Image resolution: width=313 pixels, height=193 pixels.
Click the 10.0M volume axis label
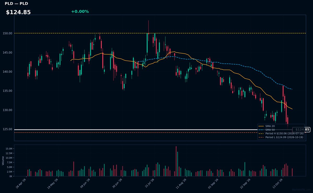click(x=9, y=158)
